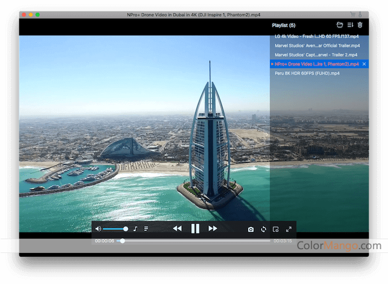Rotate video with the rotate icon
388x284 pixels.
pyautogui.click(x=263, y=229)
